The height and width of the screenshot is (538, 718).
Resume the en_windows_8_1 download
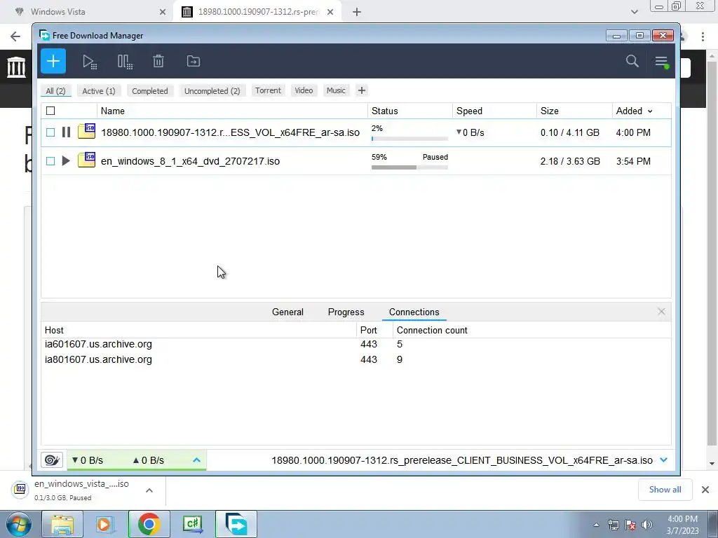pyautogui.click(x=66, y=161)
